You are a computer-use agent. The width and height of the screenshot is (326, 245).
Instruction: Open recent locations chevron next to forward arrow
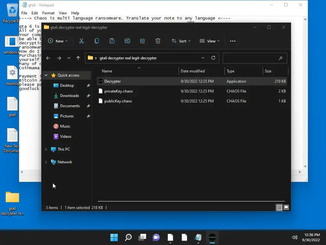click(x=69, y=58)
